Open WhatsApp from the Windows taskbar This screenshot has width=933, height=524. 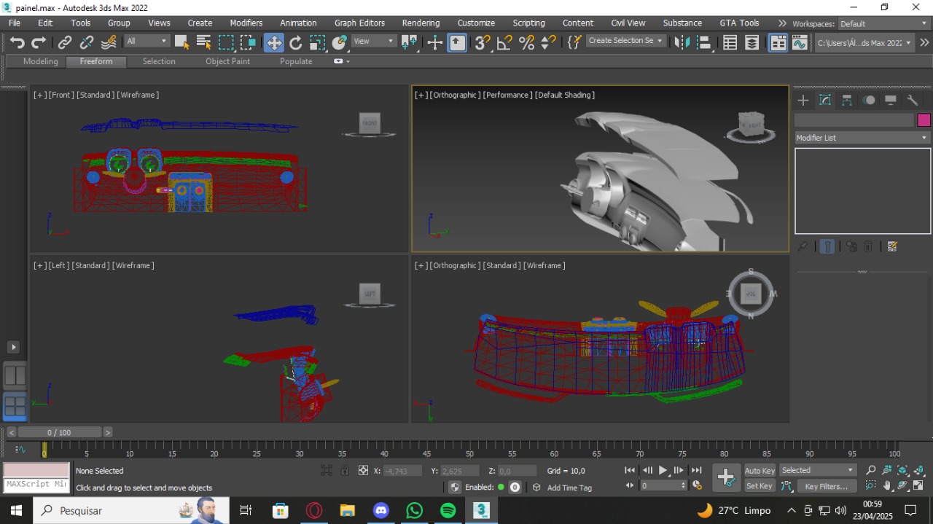click(x=415, y=510)
